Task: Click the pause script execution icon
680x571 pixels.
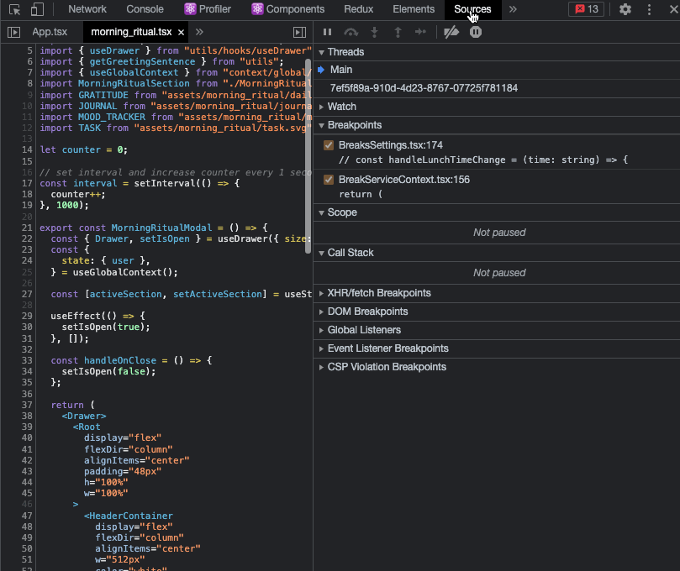Action: pos(327,32)
